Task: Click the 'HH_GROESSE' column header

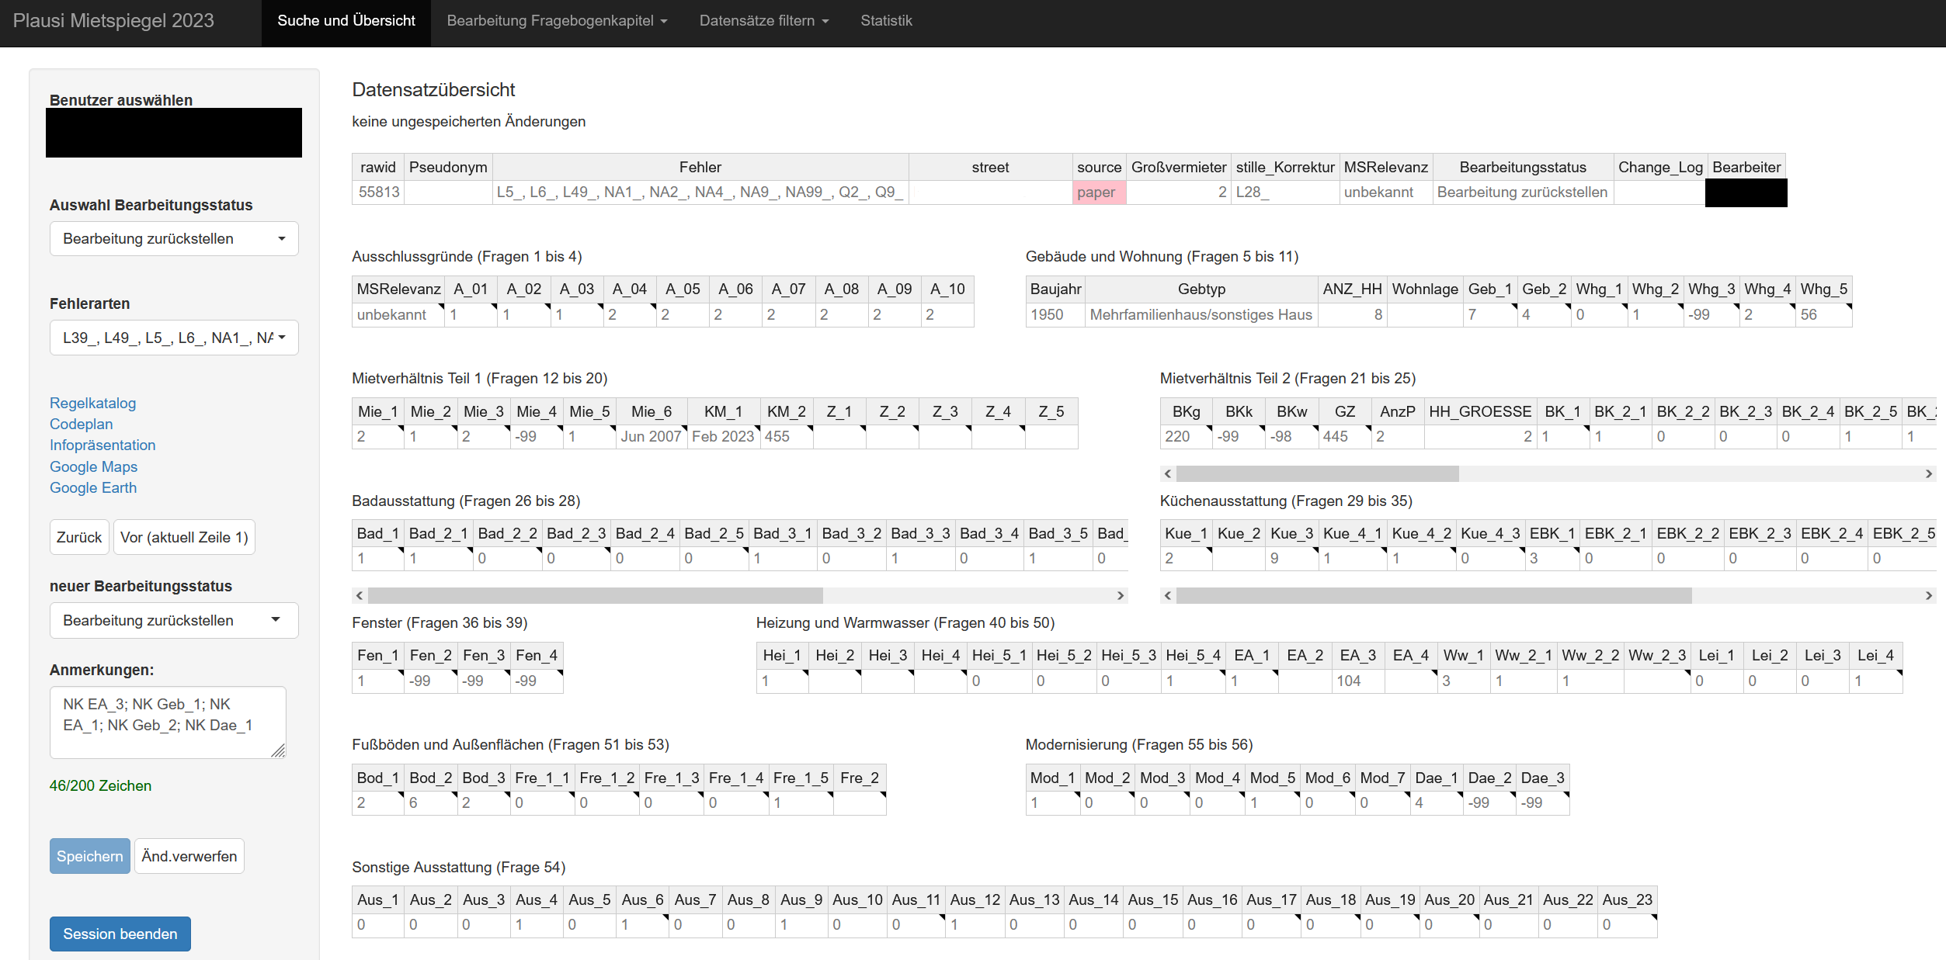Action: (1480, 411)
